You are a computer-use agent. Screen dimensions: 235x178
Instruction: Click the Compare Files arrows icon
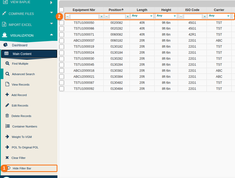pyautogui.click(x=4, y=13)
